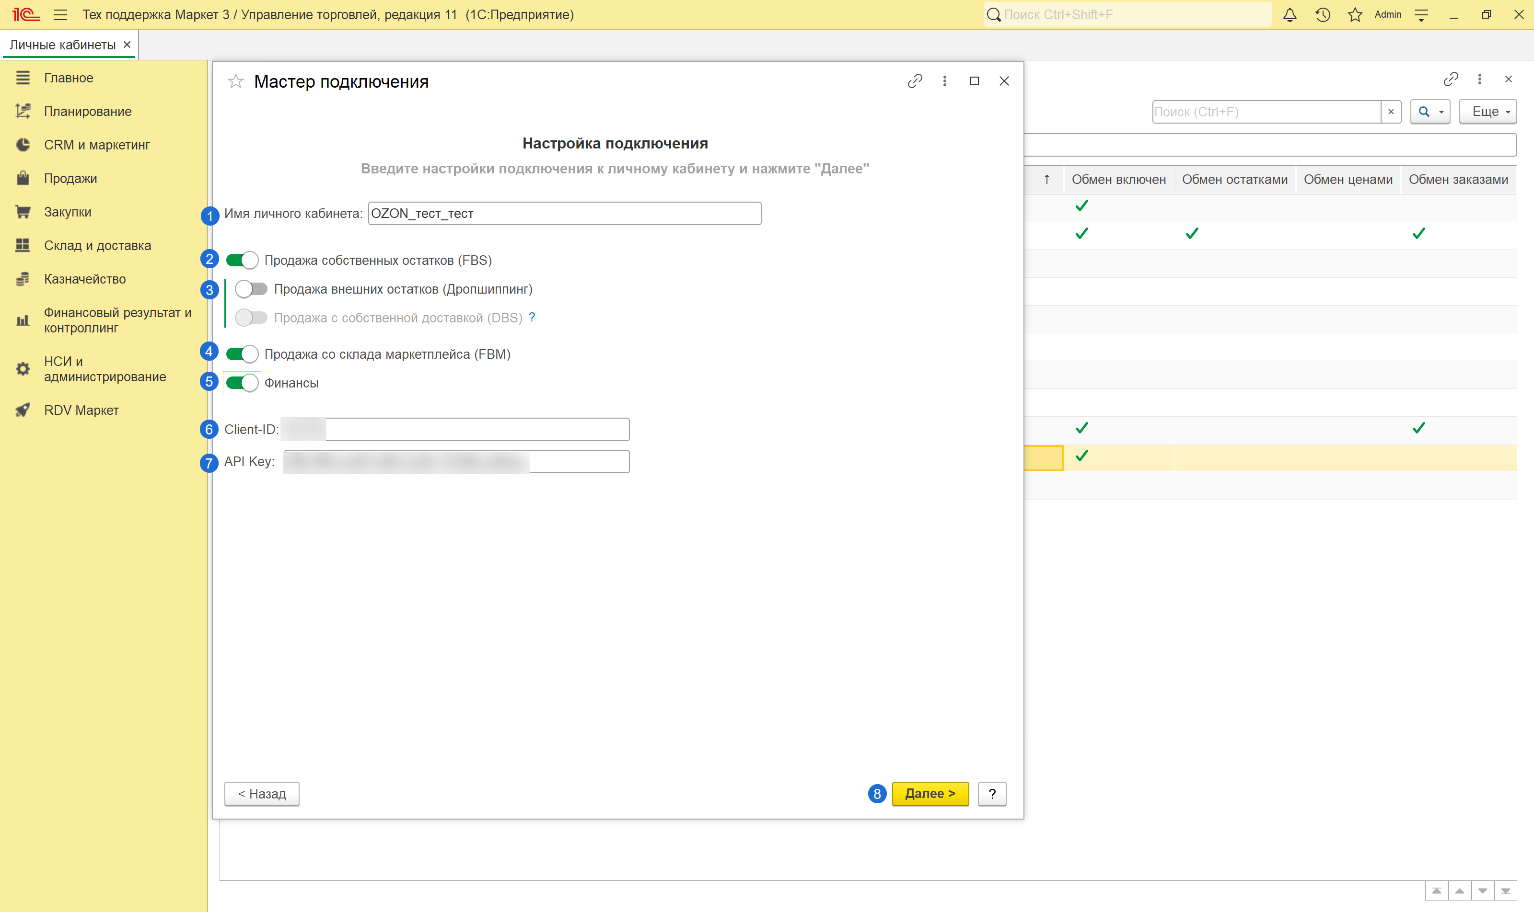Open dialog's three-dot more menu
The width and height of the screenshot is (1534, 912).
pos(945,81)
